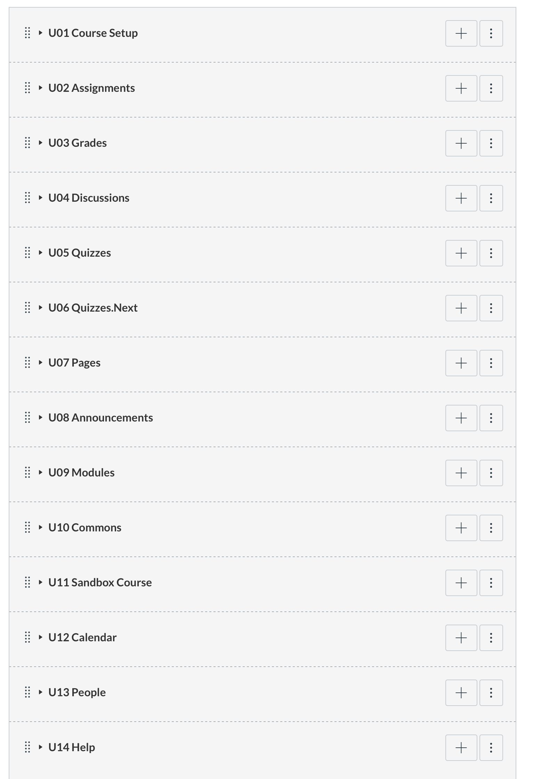Click the three-dot icon for U11 Sandbox Course
The height and width of the screenshot is (779, 533).
[x=491, y=583]
